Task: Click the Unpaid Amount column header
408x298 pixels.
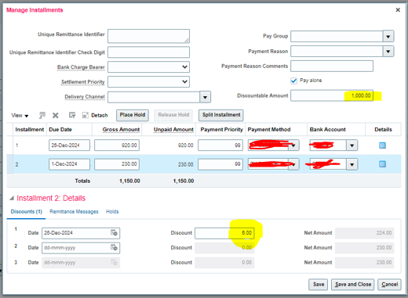Action: click(173, 129)
